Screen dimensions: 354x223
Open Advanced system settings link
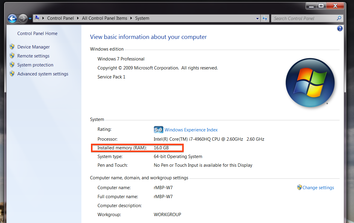pyautogui.click(x=43, y=74)
